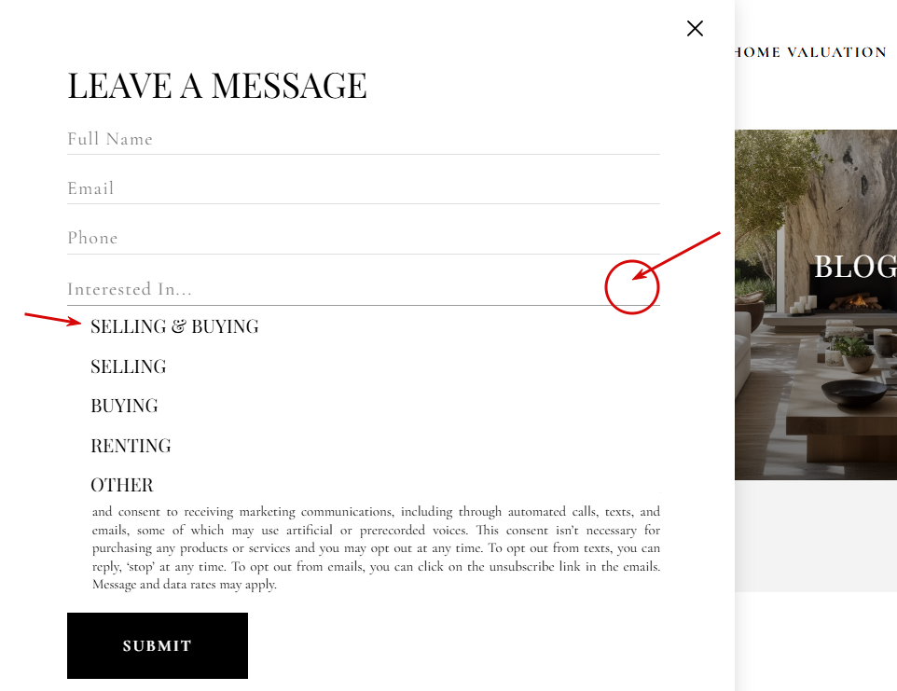Pick Selling from the interest list

pos(128,366)
